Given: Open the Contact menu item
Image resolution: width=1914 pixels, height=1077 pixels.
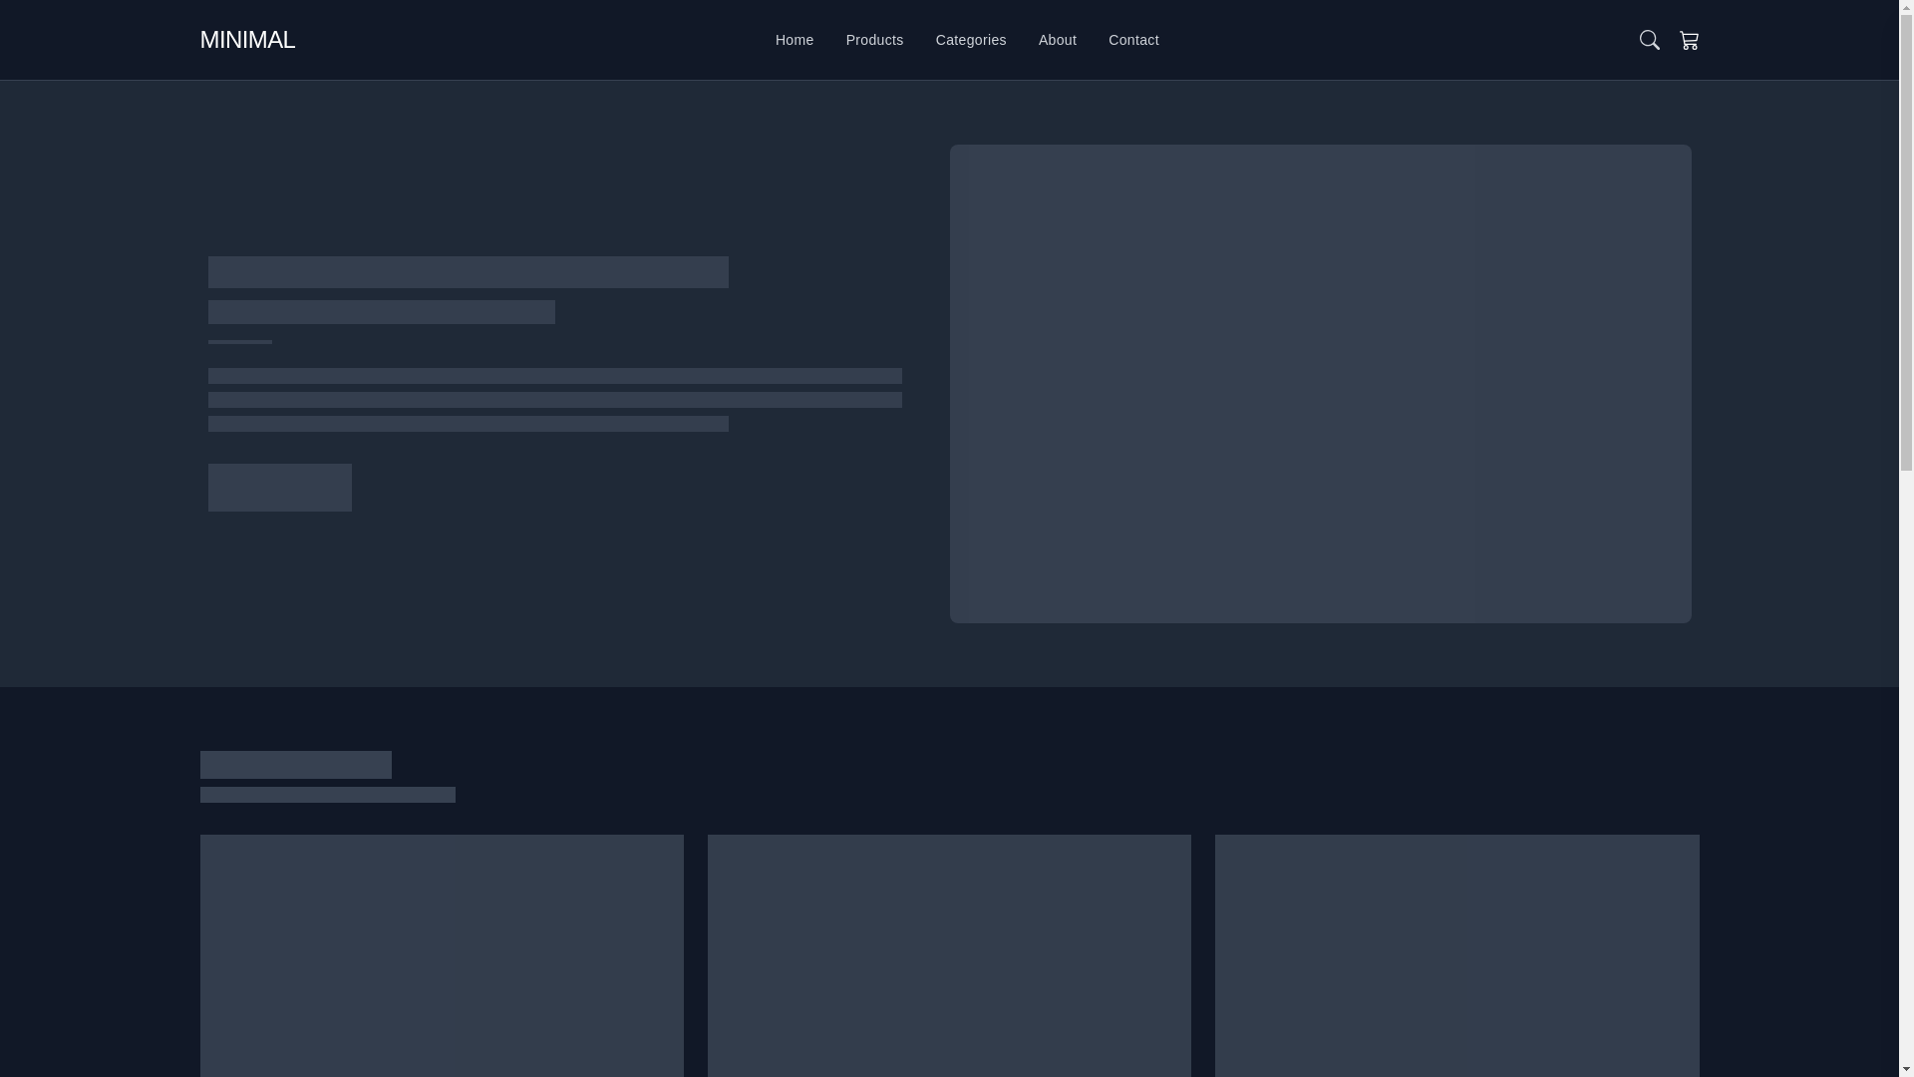Looking at the screenshot, I should tap(1133, 40).
